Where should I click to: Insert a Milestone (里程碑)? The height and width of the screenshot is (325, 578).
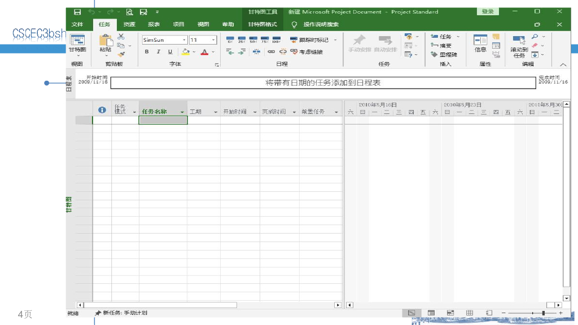point(444,55)
